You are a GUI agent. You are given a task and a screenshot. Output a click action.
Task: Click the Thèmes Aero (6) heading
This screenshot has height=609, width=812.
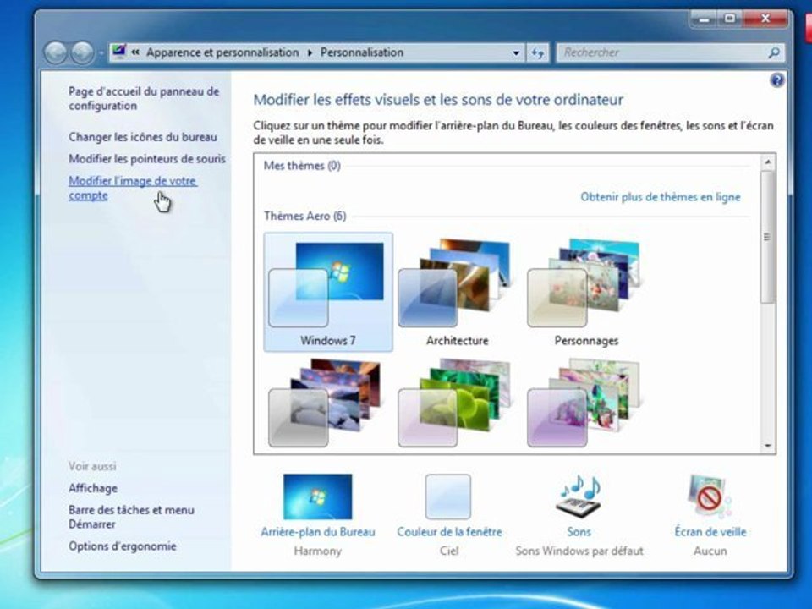(305, 216)
